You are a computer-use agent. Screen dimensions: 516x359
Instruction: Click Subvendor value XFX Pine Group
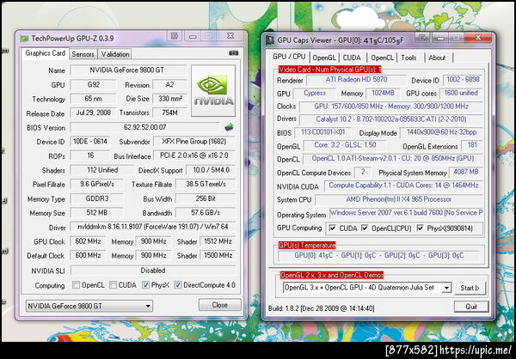coord(194,142)
